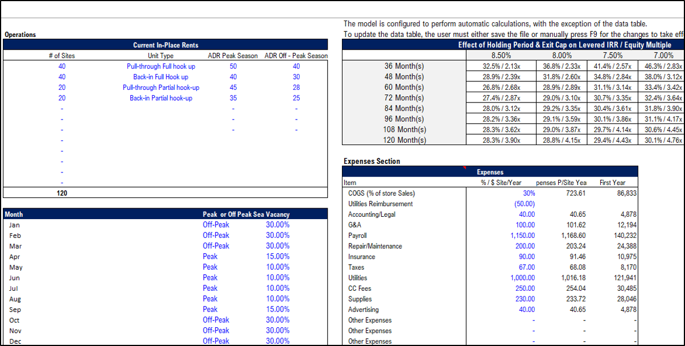
Task: Select the 'Unit Type' column header
Action: coord(160,56)
